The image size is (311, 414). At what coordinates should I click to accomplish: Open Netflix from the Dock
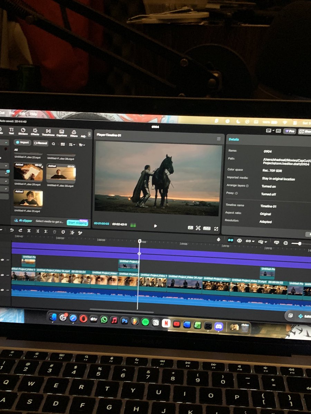[166, 323]
